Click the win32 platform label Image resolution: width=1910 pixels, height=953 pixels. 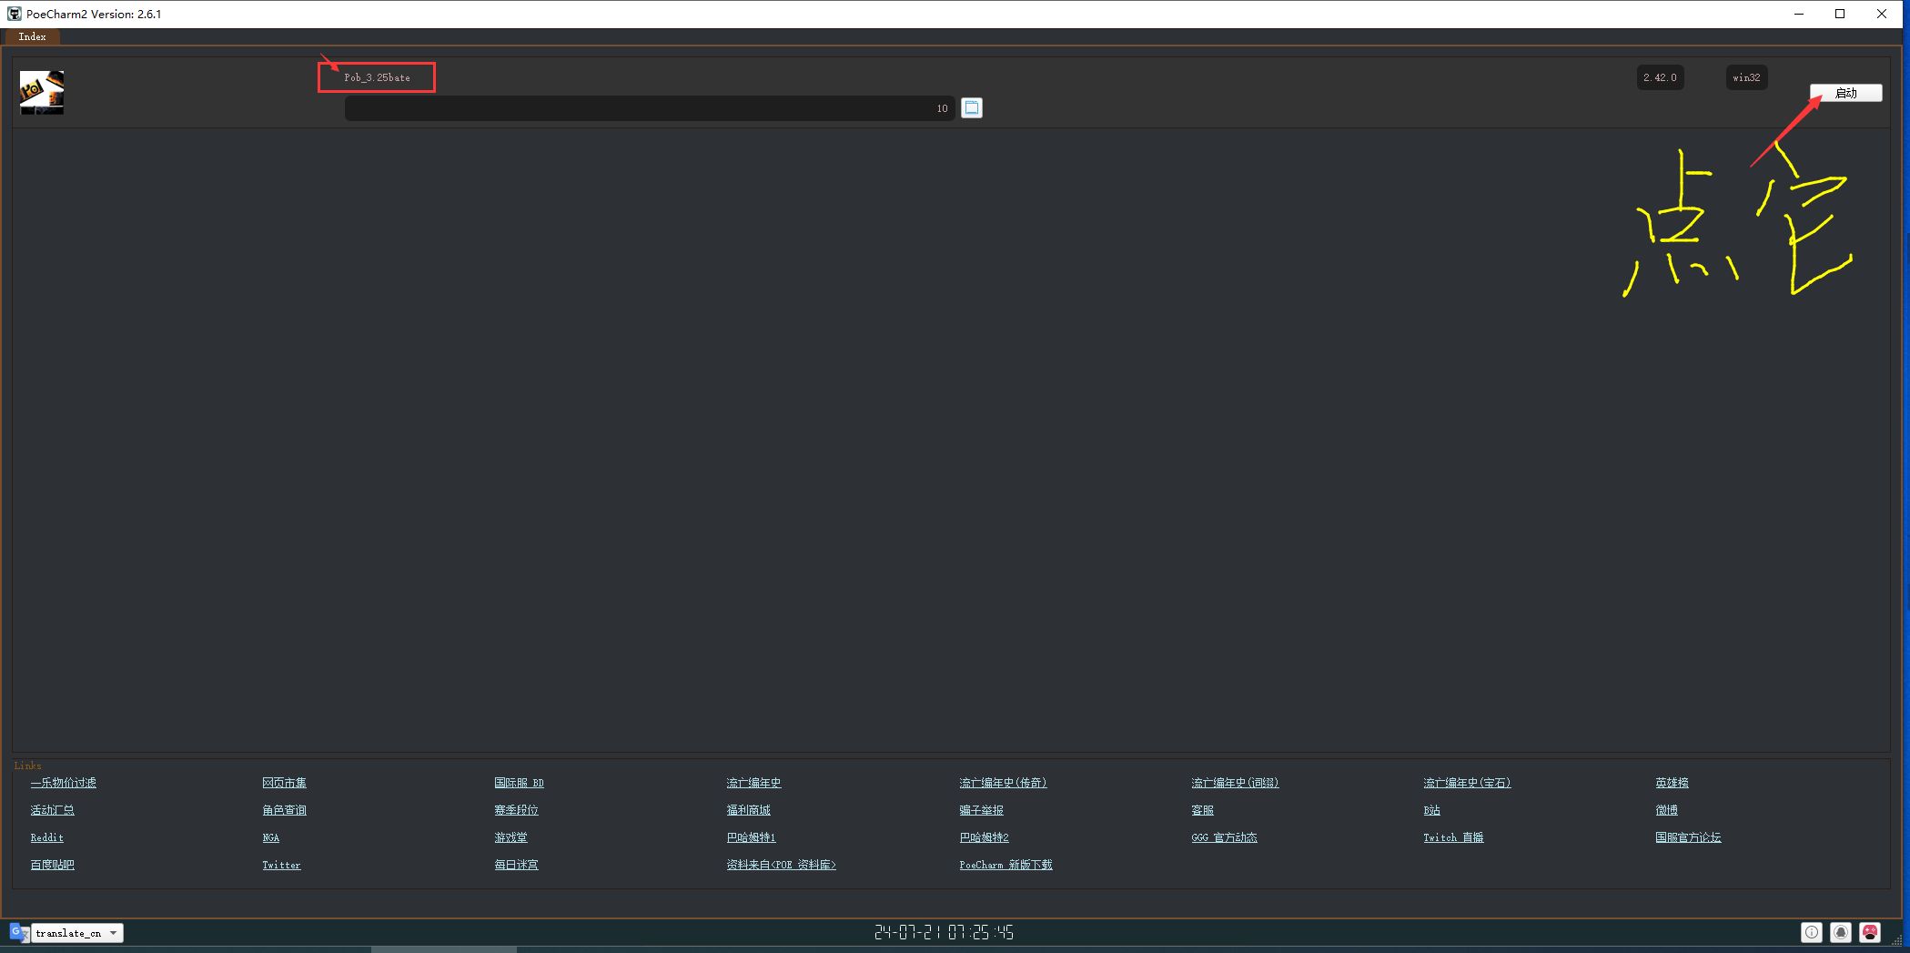pyautogui.click(x=1746, y=77)
